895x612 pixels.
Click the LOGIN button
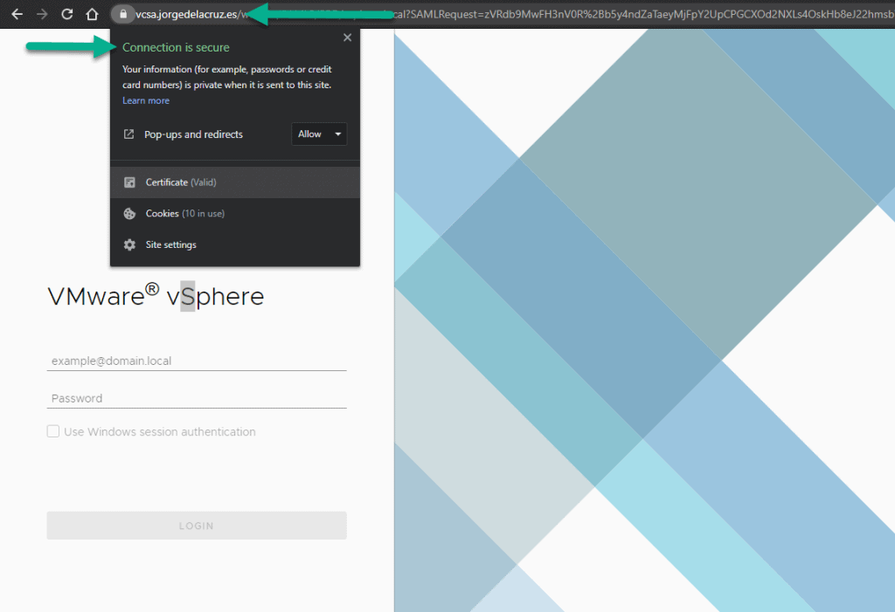pyautogui.click(x=197, y=526)
